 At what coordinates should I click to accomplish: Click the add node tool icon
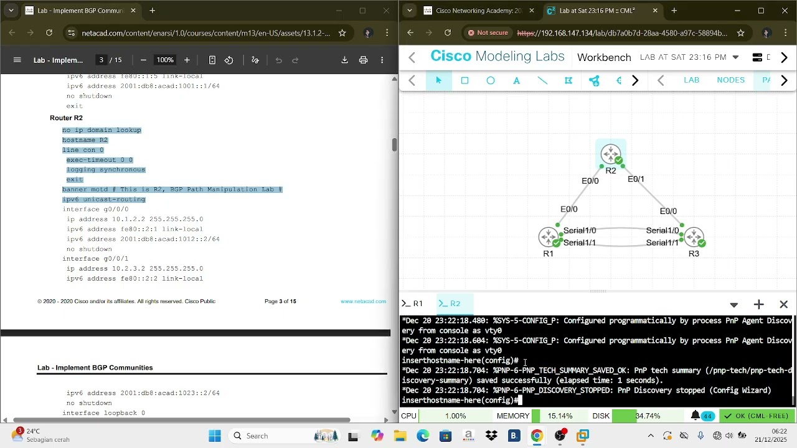[595, 80]
